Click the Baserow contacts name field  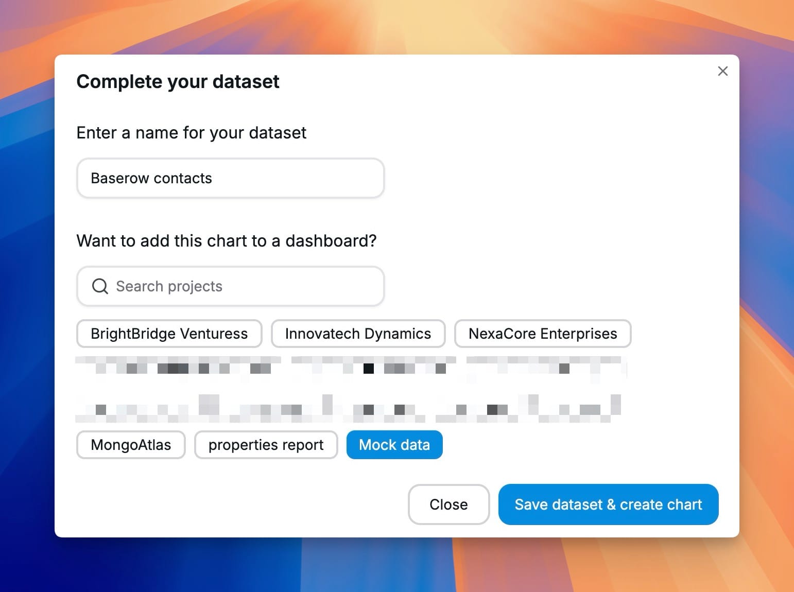230,178
